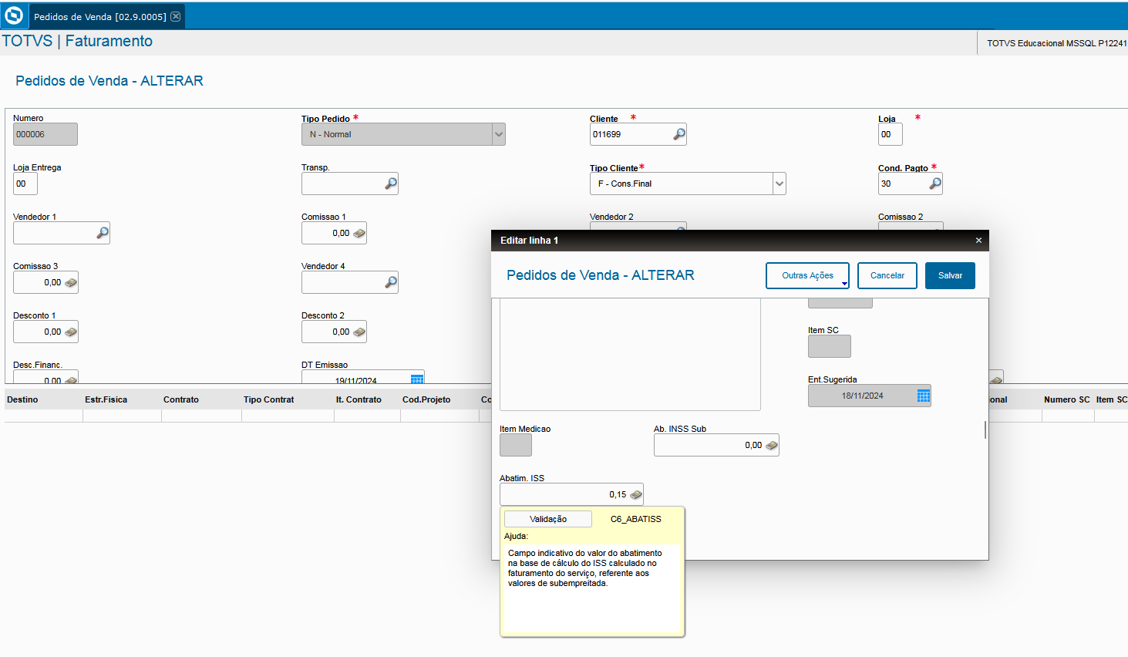The image size is (1128, 657).
Task: Click the Cod.Projeto column header
Action: pyautogui.click(x=426, y=399)
